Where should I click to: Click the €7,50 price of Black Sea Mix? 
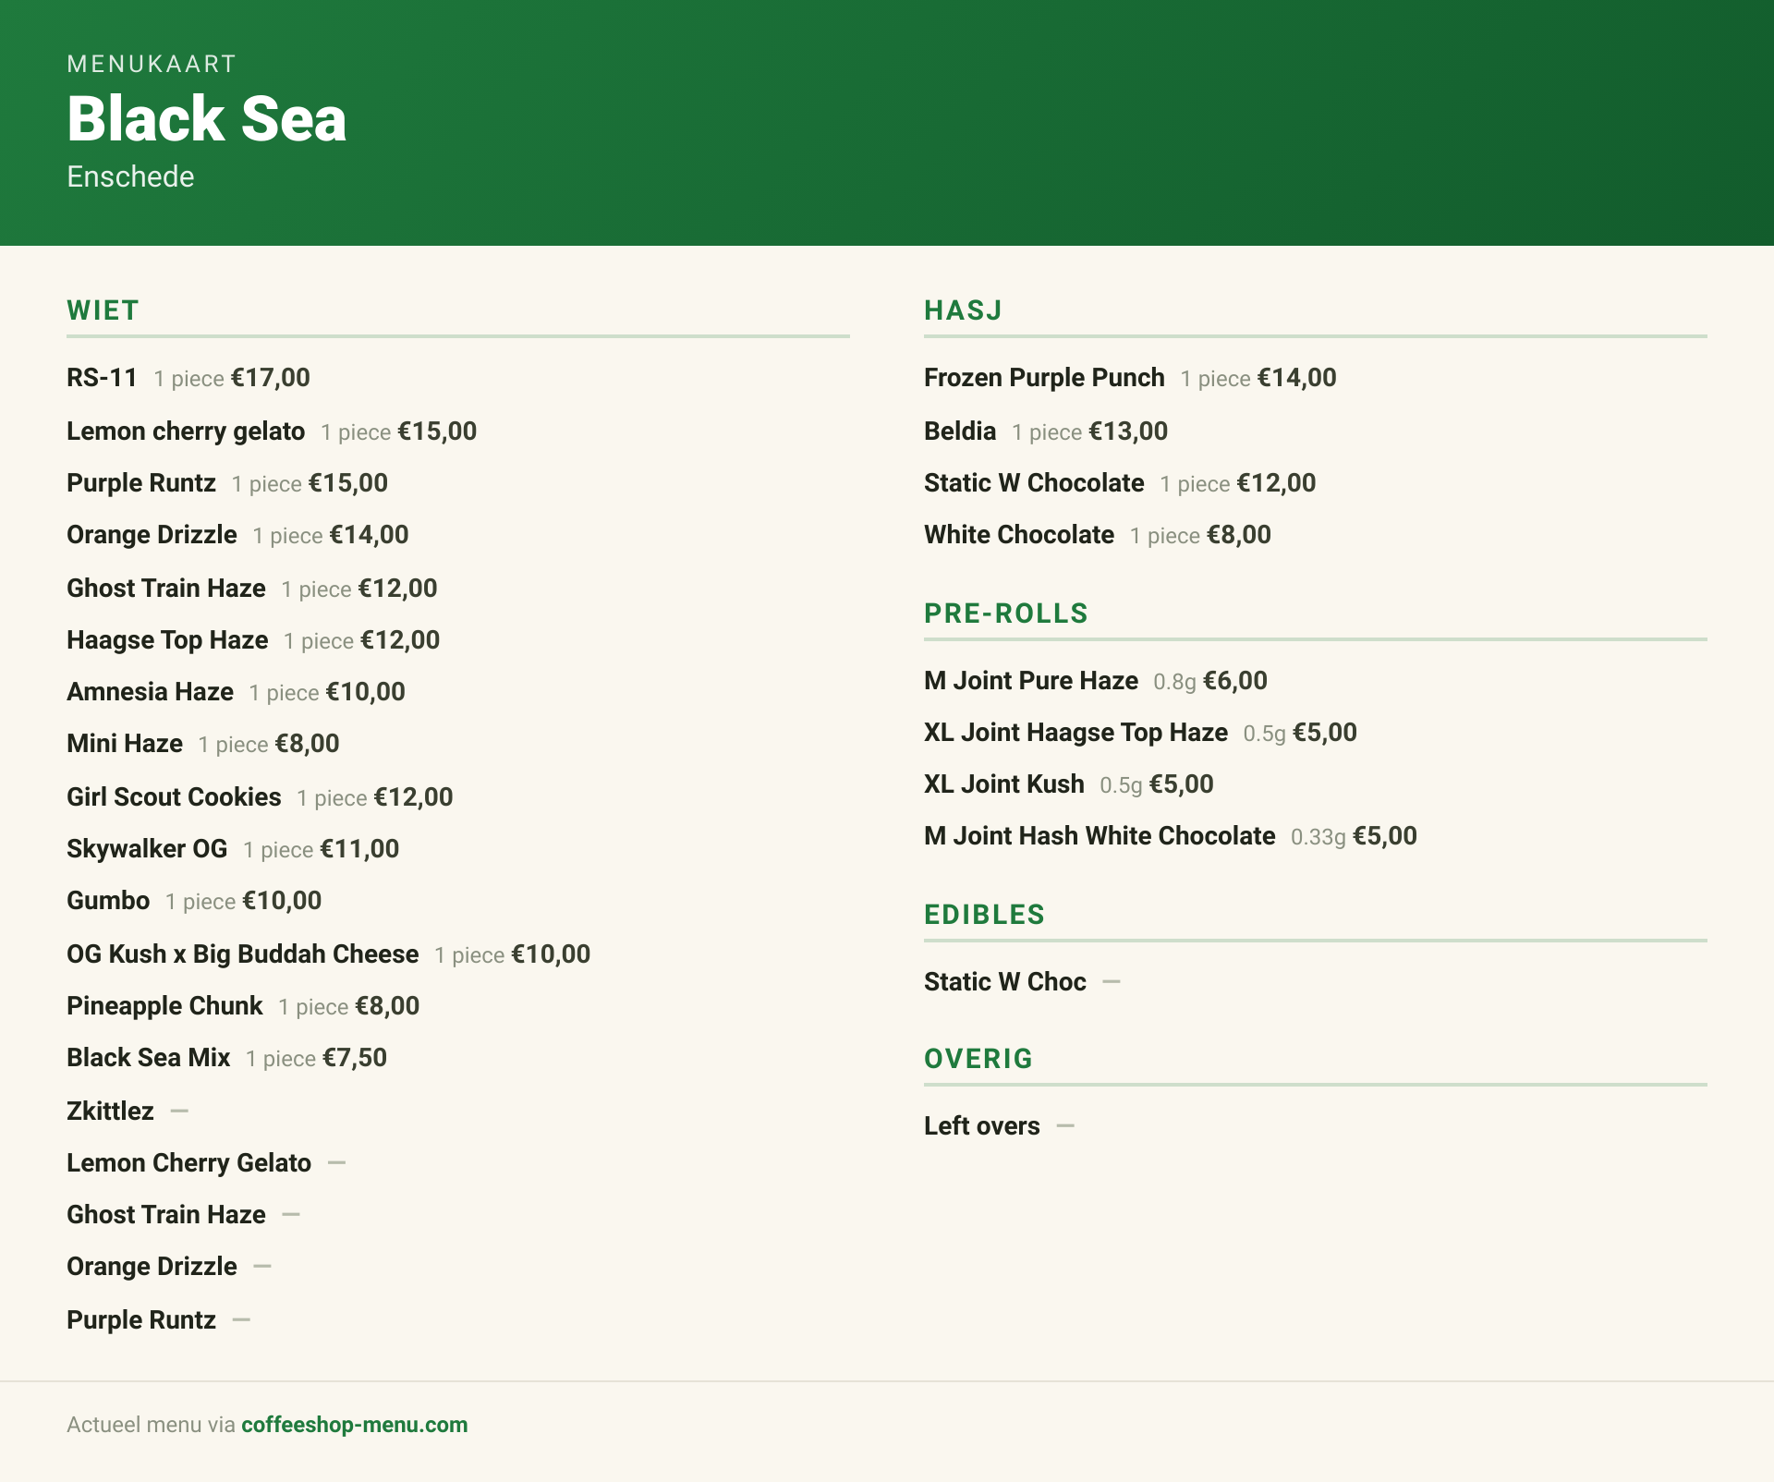tap(355, 1058)
